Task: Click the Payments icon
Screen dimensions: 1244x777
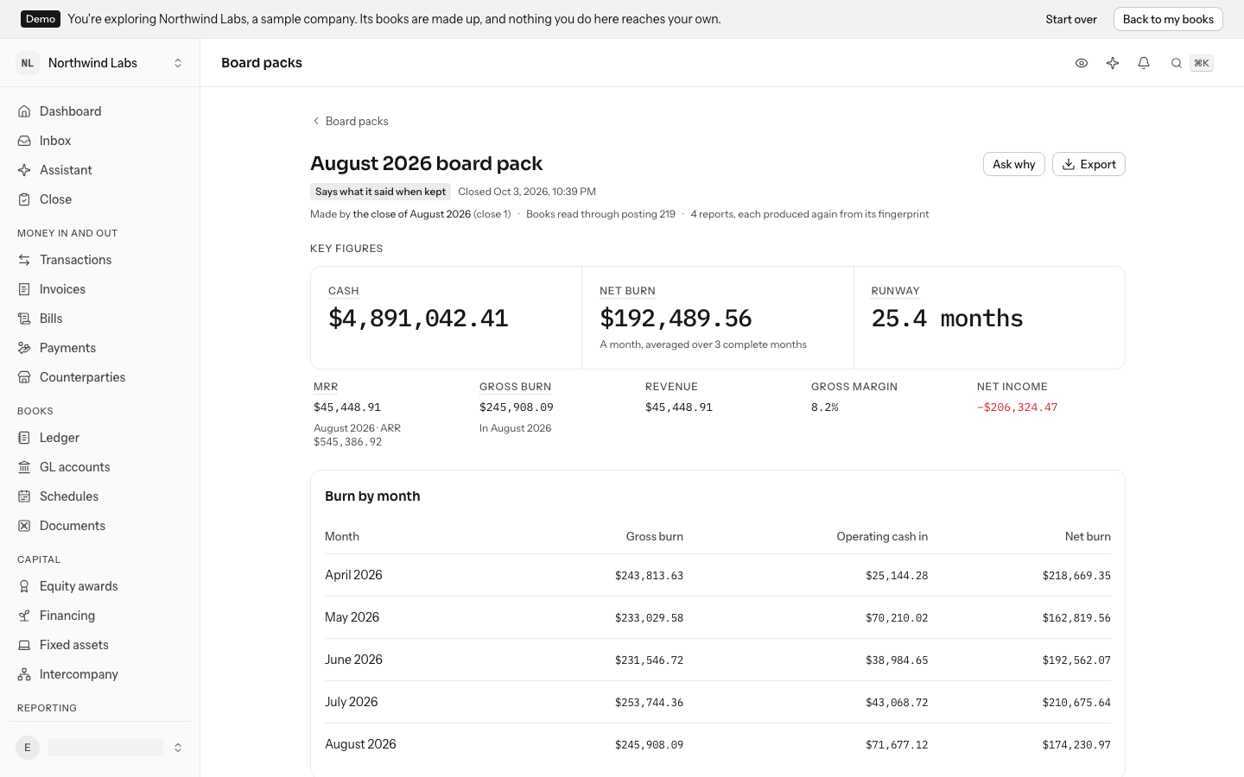Action: tap(24, 348)
